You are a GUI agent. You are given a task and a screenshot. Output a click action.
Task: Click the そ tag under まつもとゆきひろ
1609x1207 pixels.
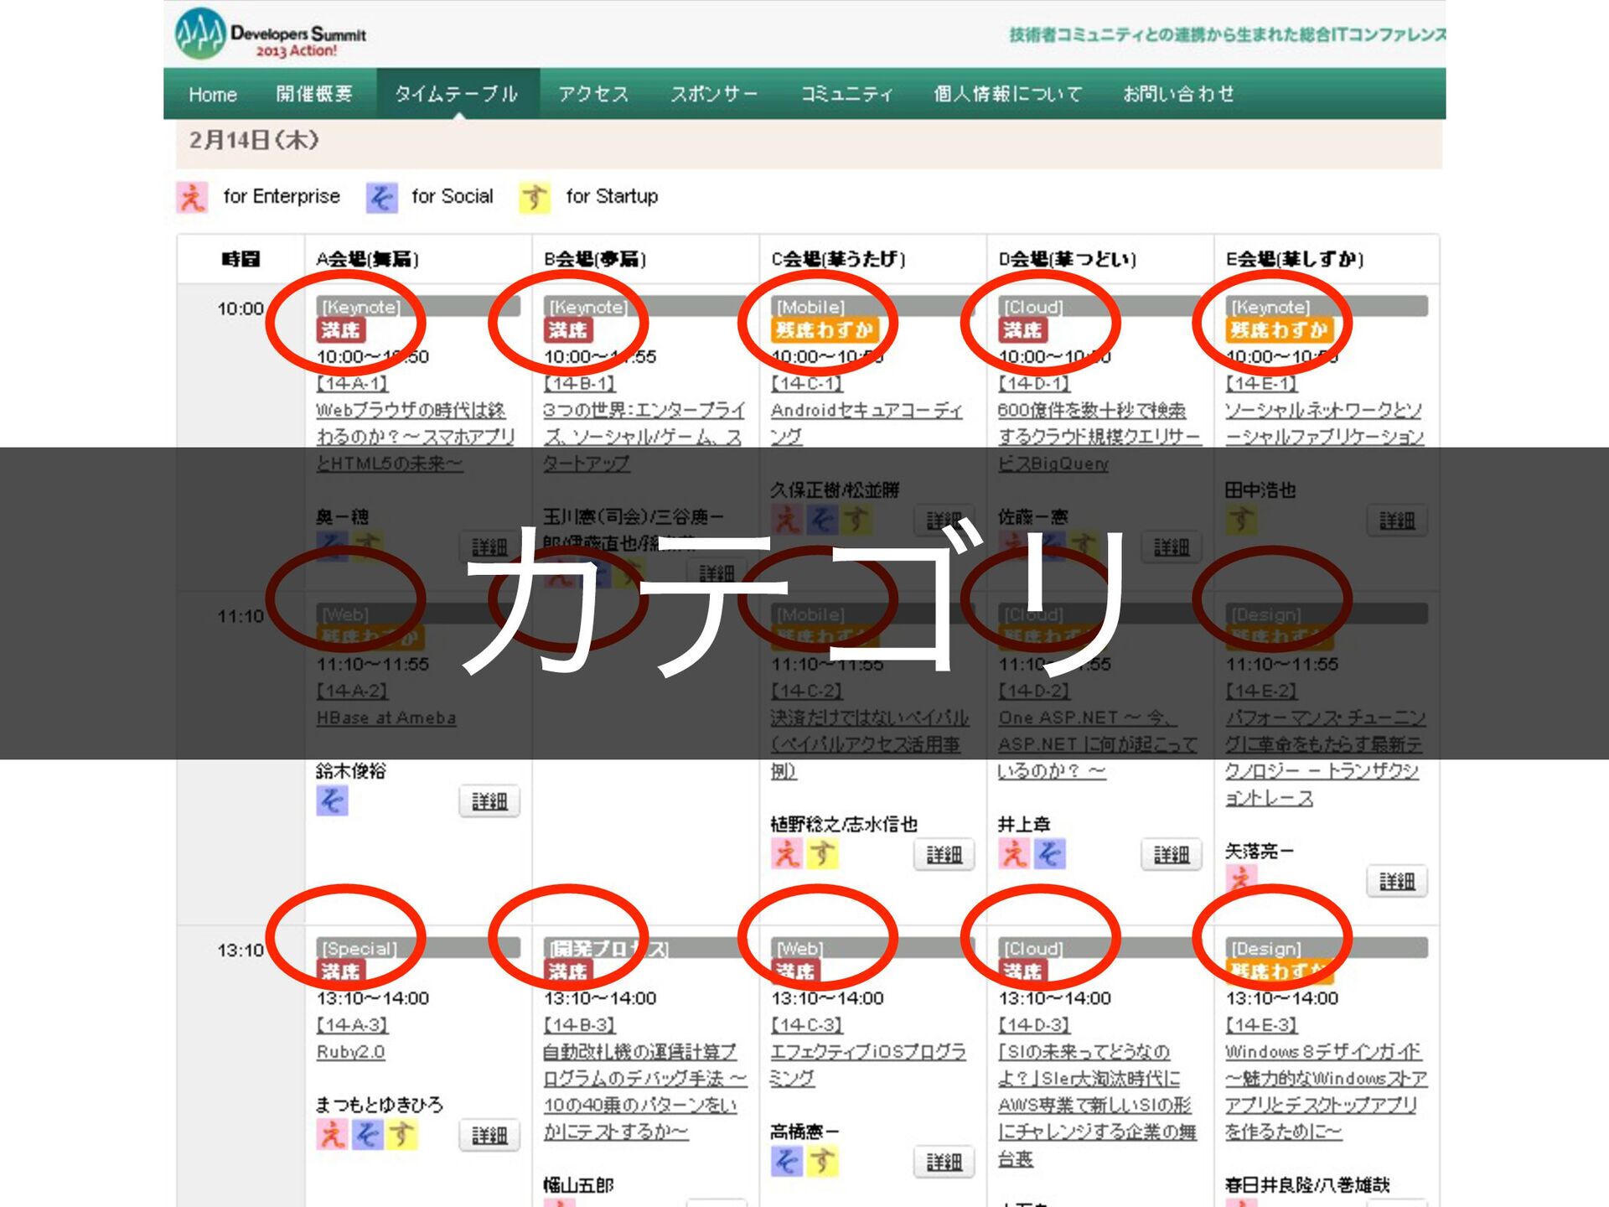coord(367,1135)
